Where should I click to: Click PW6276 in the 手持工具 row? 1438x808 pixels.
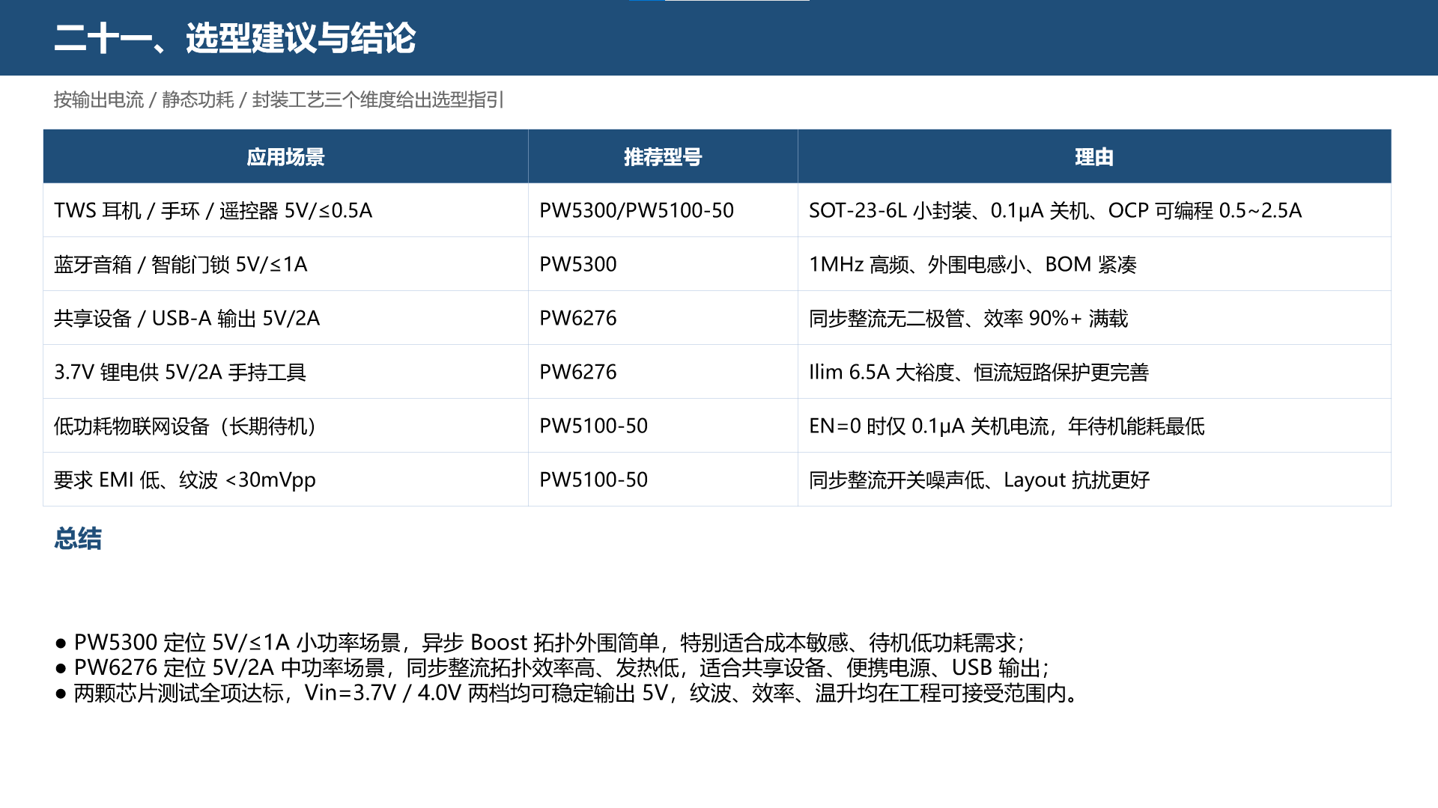[x=663, y=372]
